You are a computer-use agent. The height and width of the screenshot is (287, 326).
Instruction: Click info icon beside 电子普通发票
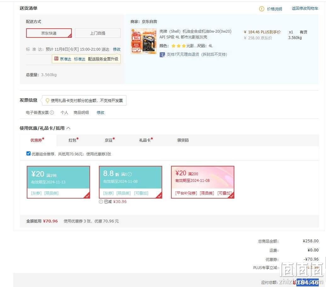[x=52, y=112]
